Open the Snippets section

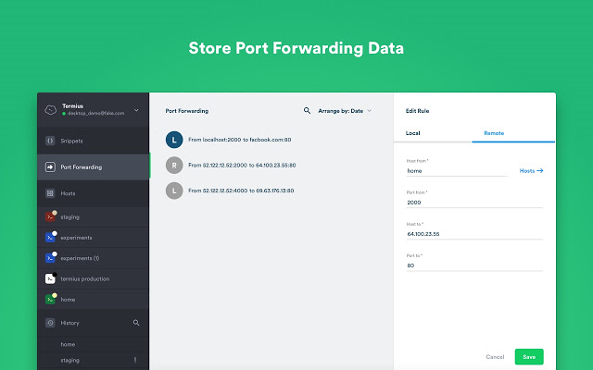click(93, 141)
